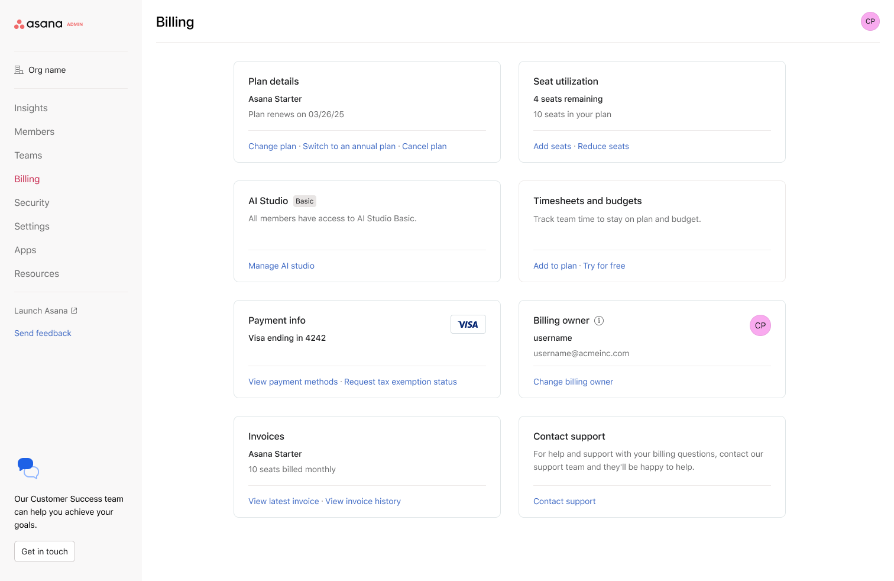Click Reduce seats

tap(603, 146)
